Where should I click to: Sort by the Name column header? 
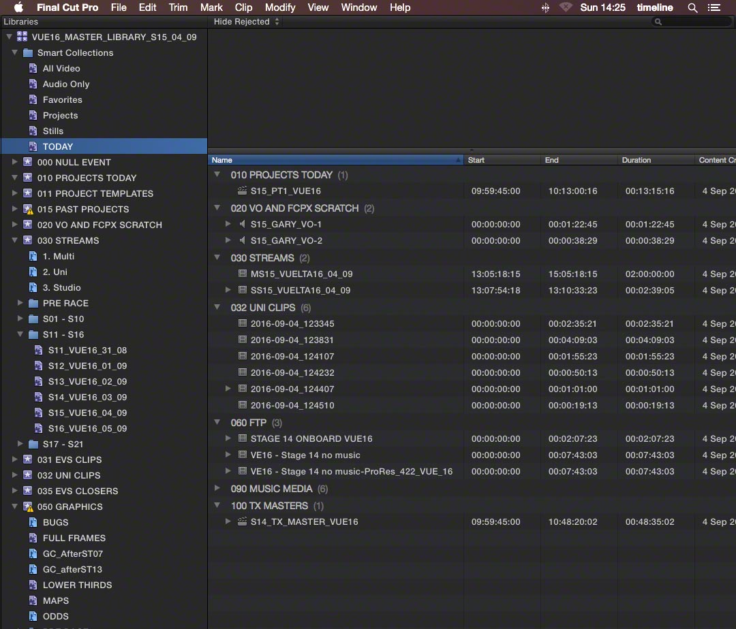[335, 160]
